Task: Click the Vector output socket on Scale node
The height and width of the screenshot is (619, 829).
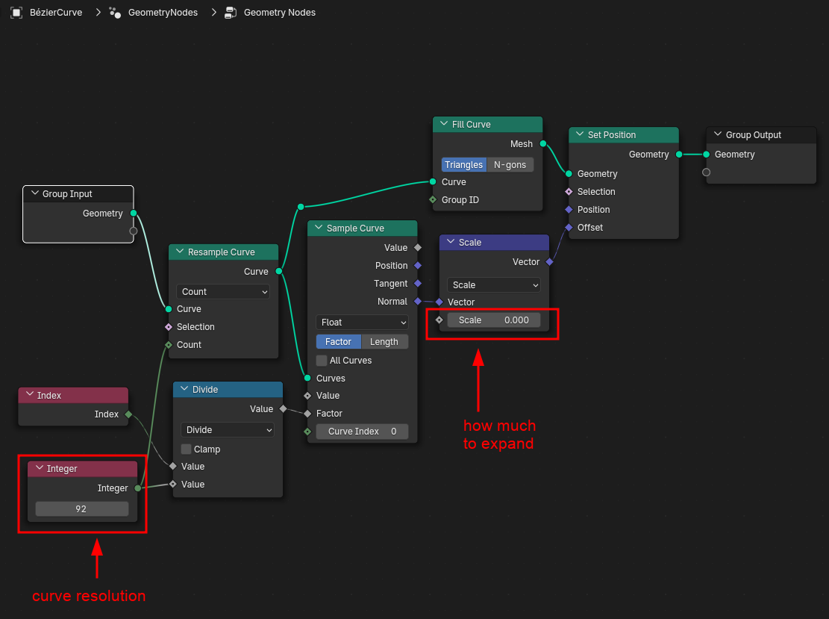Action: [550, 262]
